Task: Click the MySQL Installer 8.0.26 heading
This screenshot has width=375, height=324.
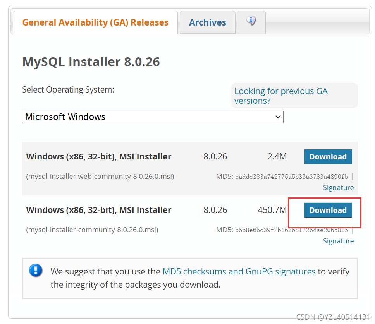Action: [91, 62]
